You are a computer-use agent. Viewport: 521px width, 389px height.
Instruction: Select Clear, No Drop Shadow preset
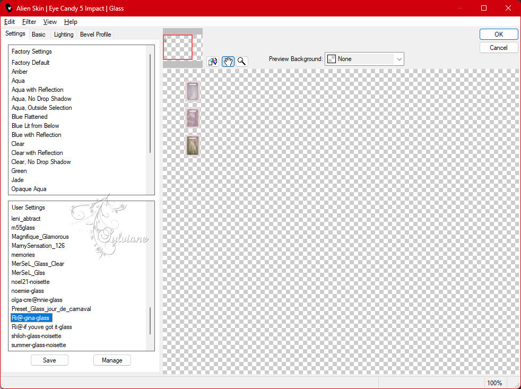[41, 161]
